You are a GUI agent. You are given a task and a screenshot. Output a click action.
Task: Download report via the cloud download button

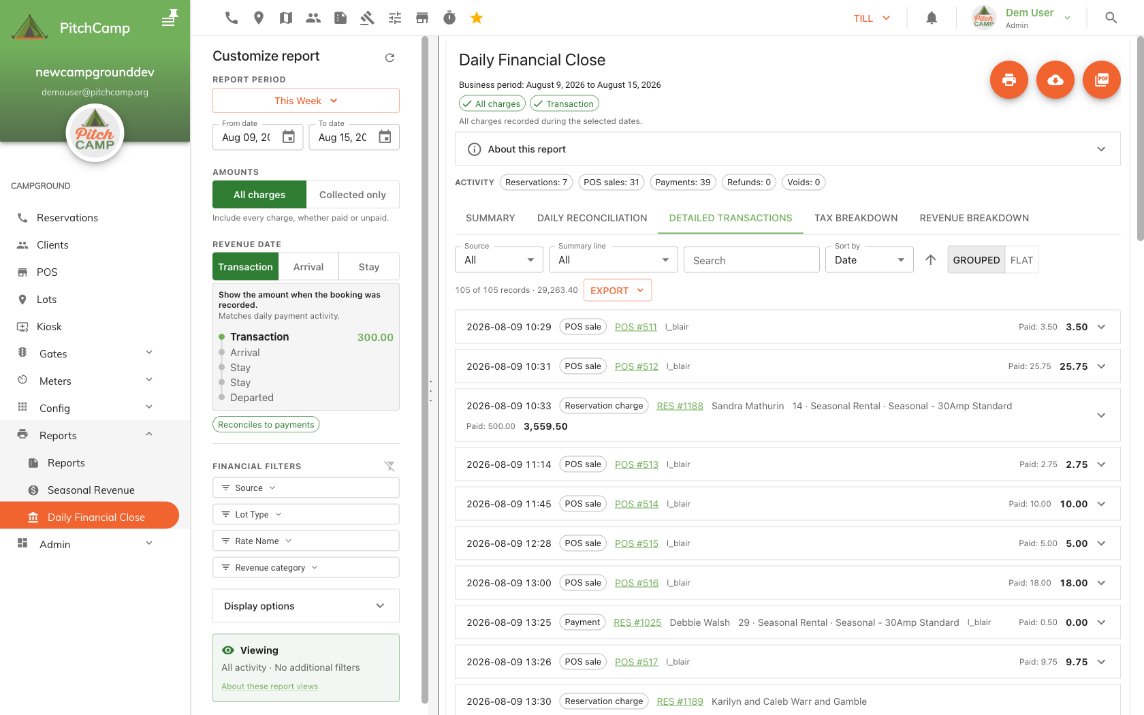pos(1055,80)
